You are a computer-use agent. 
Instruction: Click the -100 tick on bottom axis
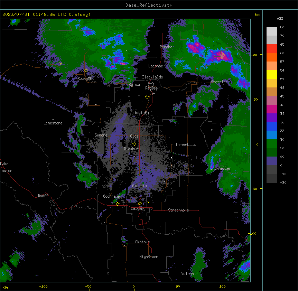(x=43, y=286)
